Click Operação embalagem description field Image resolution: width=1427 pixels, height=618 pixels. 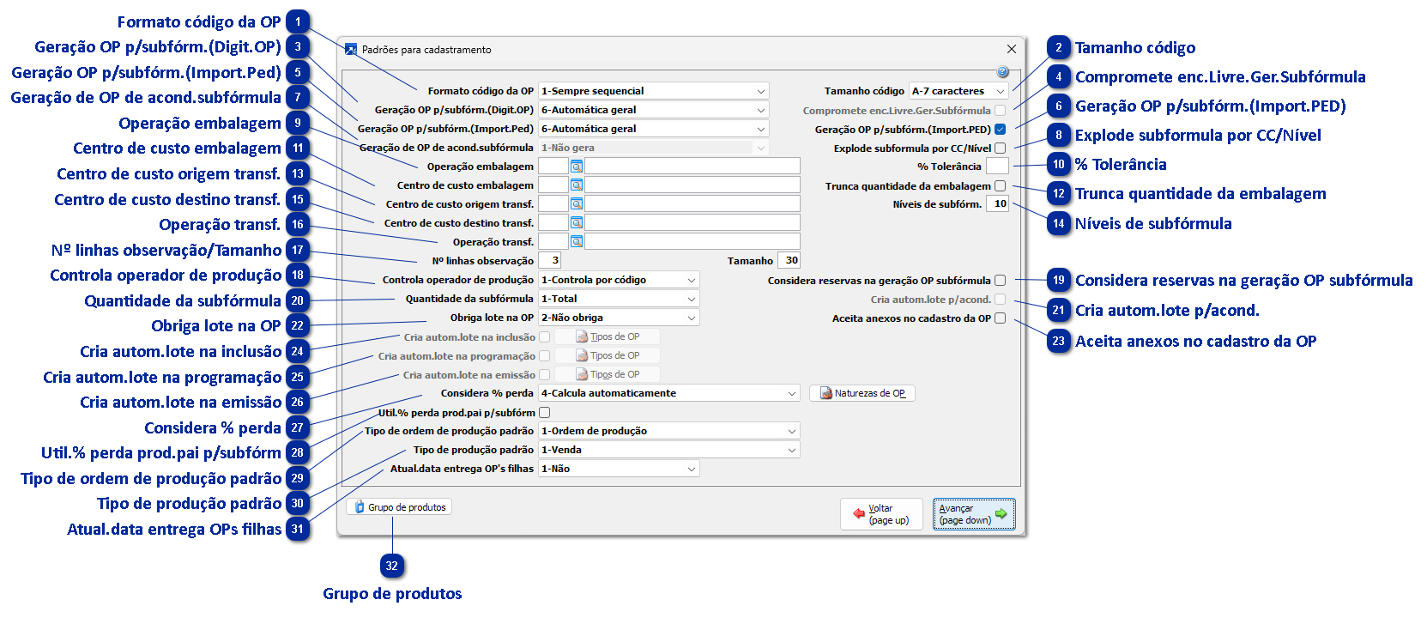pos(692,167)
